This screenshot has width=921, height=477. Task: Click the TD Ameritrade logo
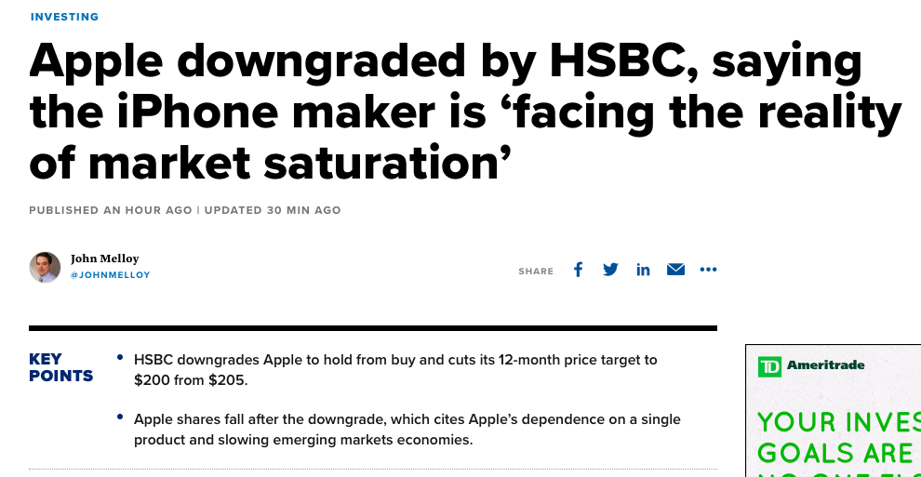click(x=810, y=366)
